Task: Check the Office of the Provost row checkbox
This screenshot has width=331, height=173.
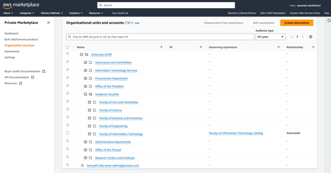Action: tap(68, 149)
